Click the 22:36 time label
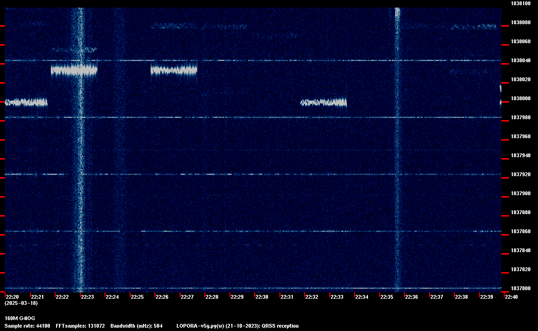This screenshot has width=538, height=331. tap(412, 297)
